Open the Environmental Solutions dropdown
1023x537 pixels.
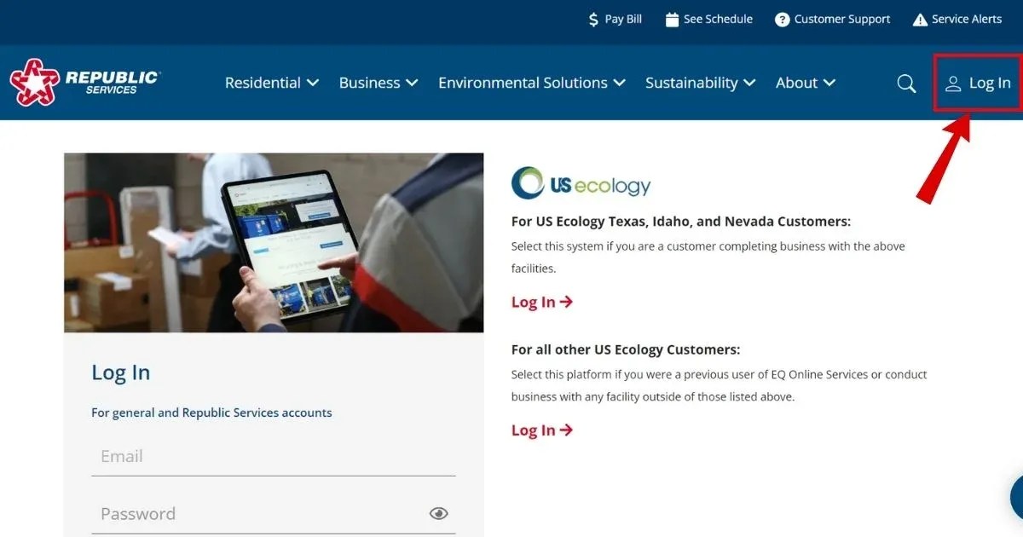coord(530,83)
